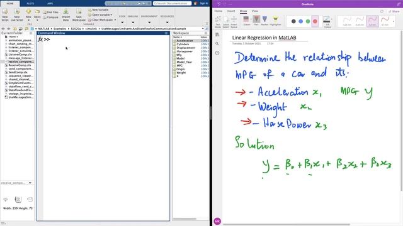The height and width of the screenshot is (226, 403).
Task: Go forward in MATLAB folder navigation
Action: (9, 29)
